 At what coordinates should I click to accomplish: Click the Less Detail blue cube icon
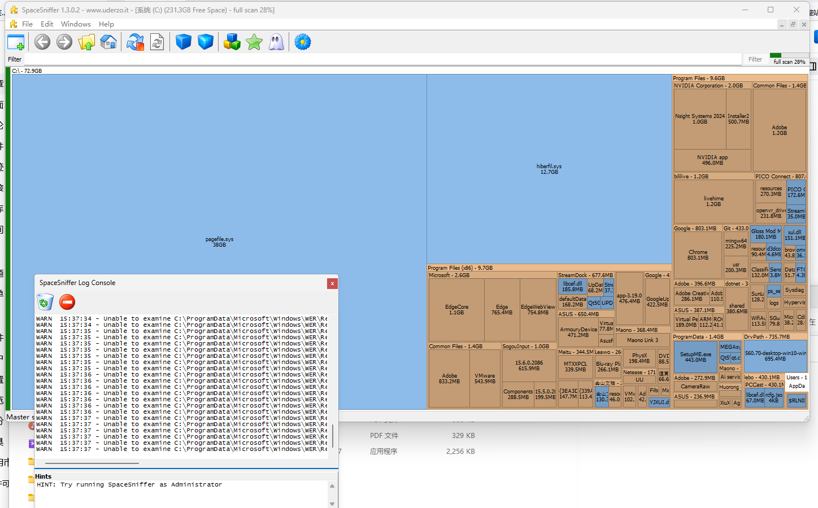(184, 42)
